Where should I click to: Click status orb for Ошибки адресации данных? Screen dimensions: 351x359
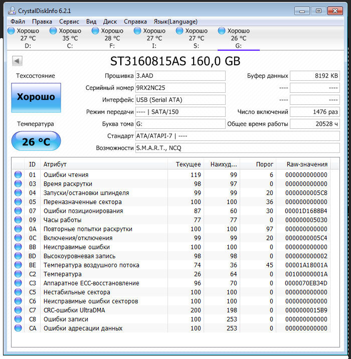tap(18, 328)
